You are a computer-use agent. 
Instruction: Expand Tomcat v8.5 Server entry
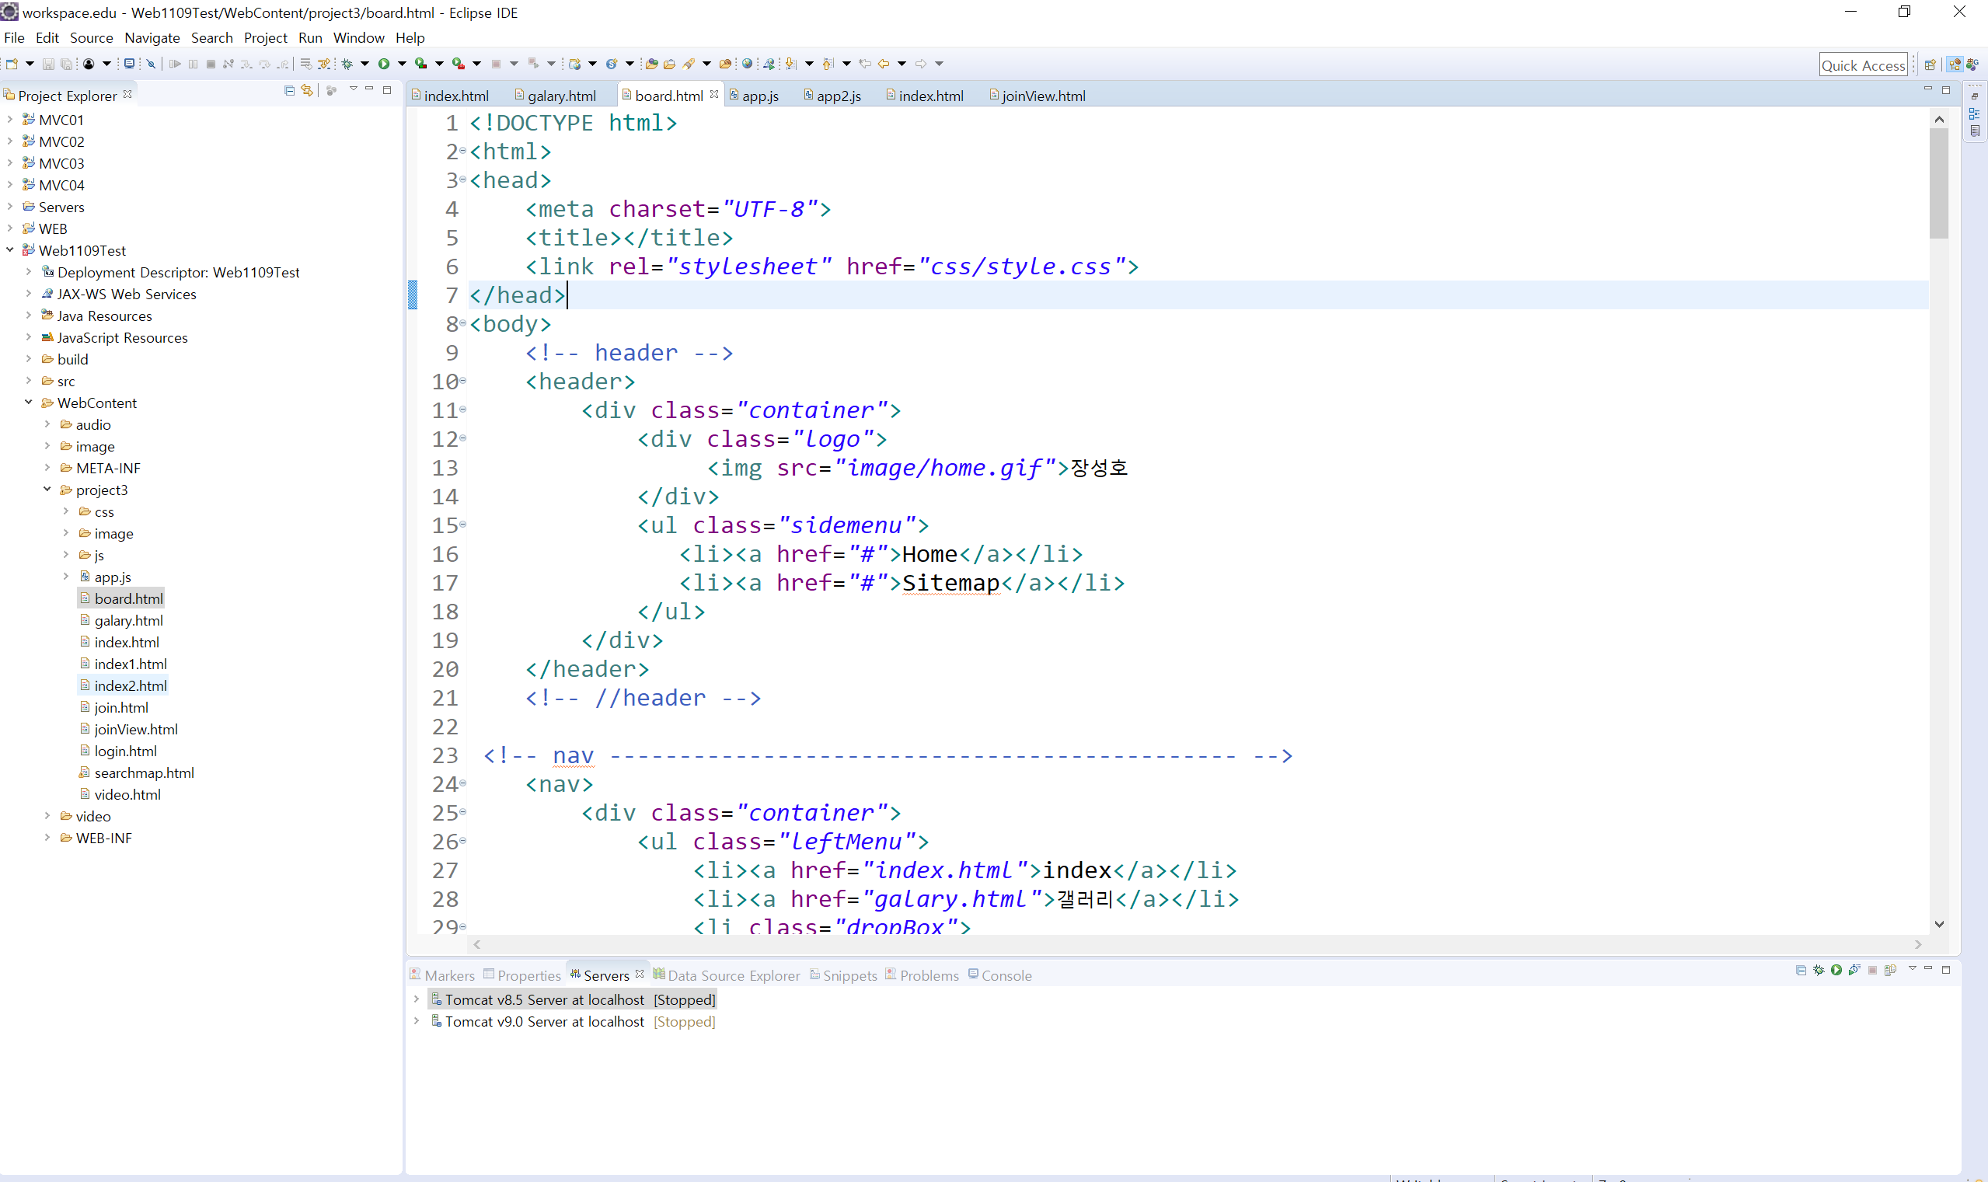pos(417,999)
